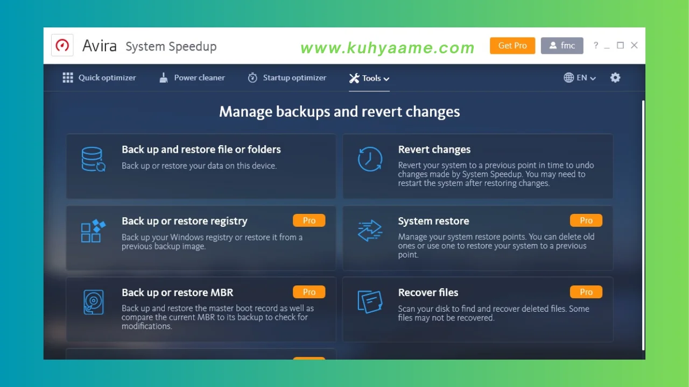Click Pro badge on restore registry card

[309, 220]
